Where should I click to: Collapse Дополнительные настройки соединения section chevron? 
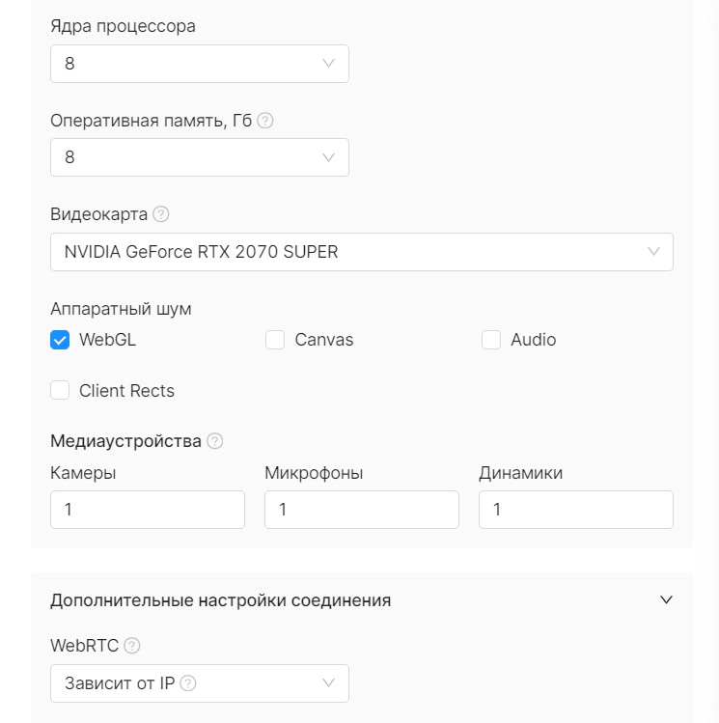[667, 599]
